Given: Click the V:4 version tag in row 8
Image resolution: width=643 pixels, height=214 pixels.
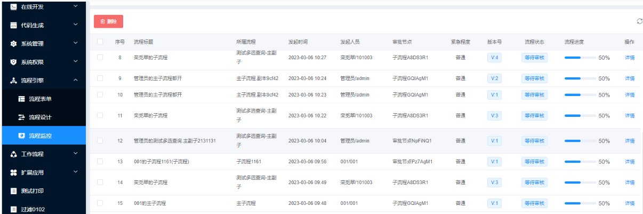Looking at the screenshot, I should (494, 57).
